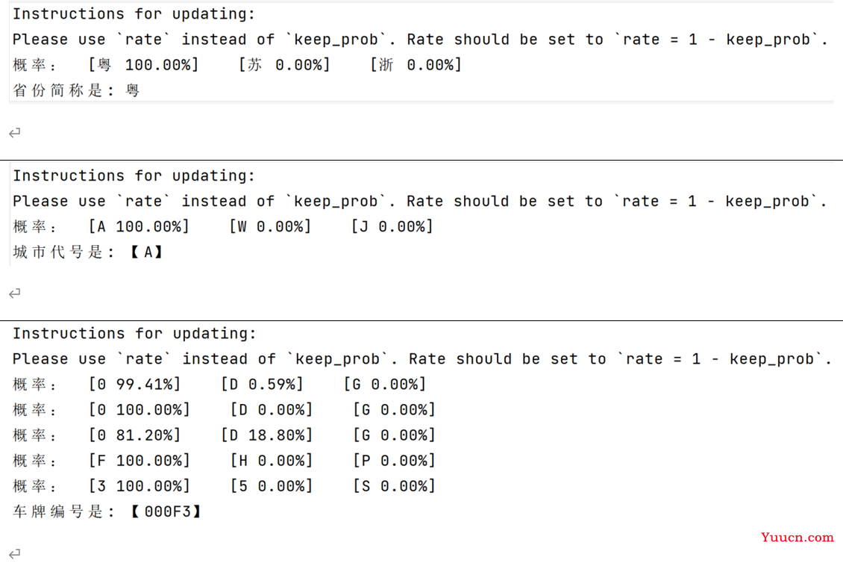843x578 pixels.
Task: Click the [0 99.41%] probability entry
Action: tap(135, 385)
